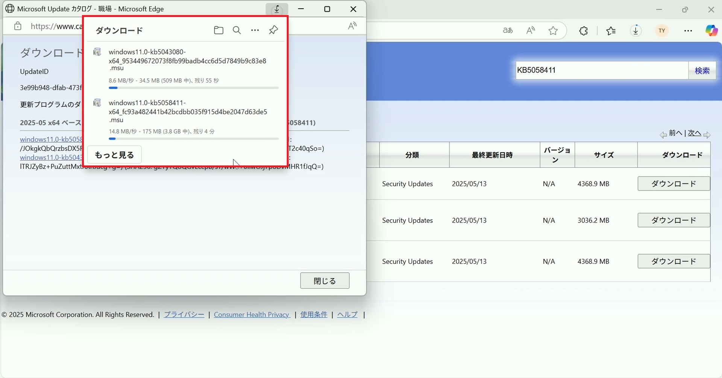The image size is (722, 378).
Task: Sort by the 最終更新日時 column header
Action: coord(492,155)
